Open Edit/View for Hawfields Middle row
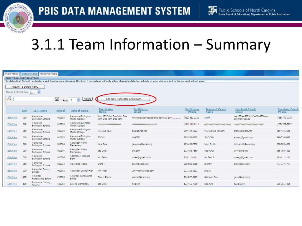This screenshot has width=302, height=226. pos(12,164)
